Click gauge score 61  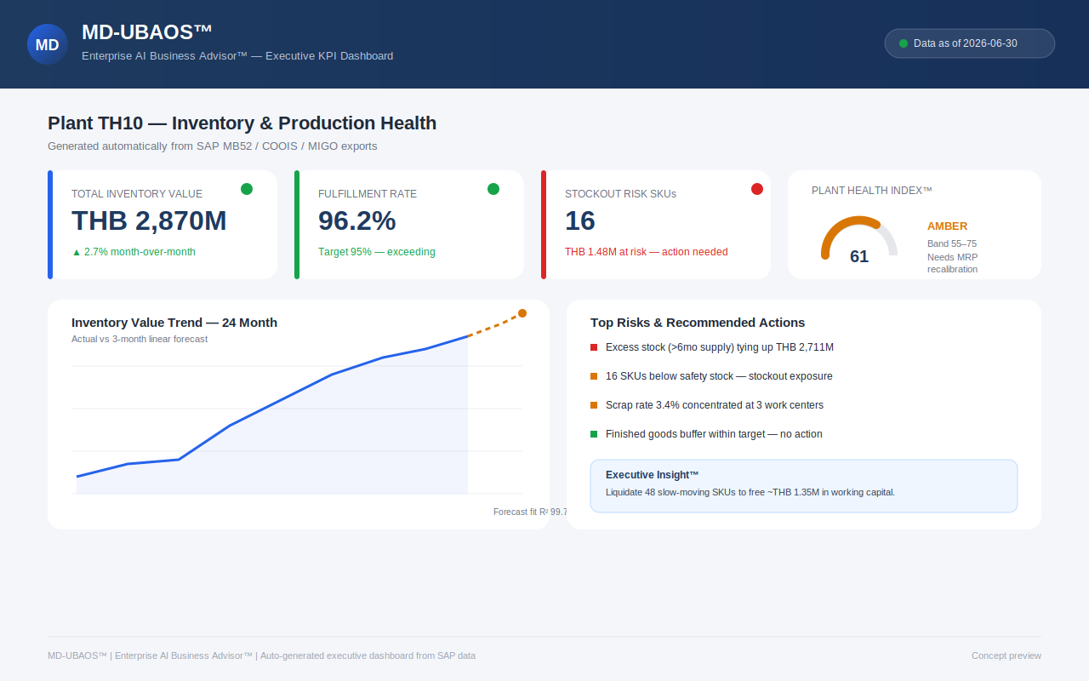[859, 256]
